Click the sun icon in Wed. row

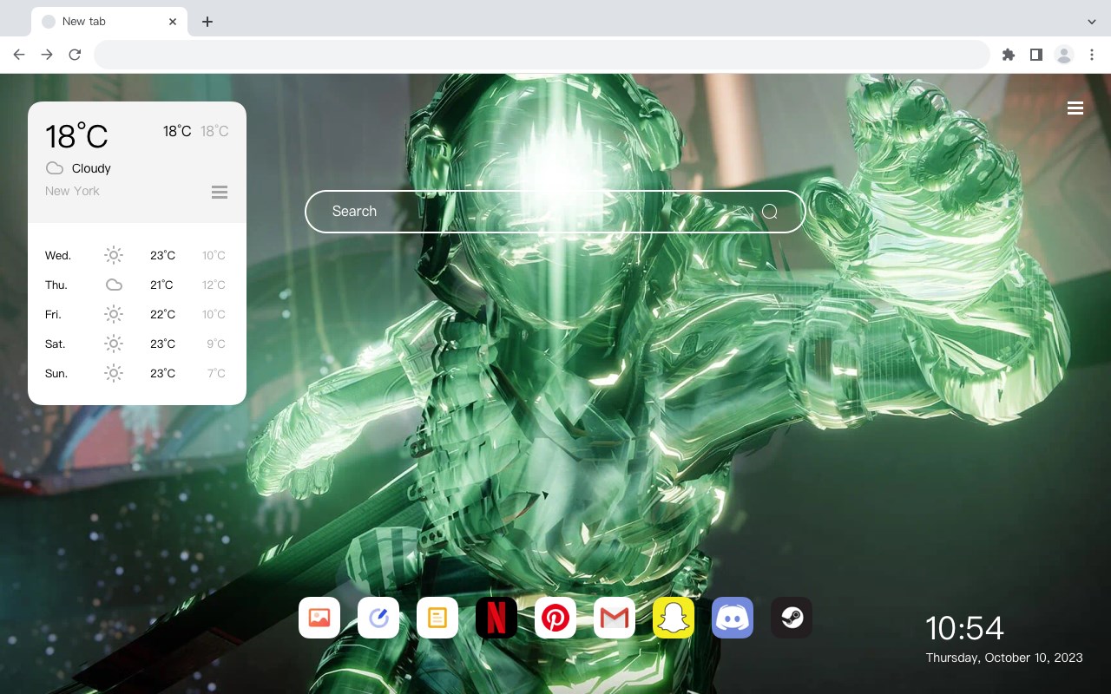click(114, 255)
